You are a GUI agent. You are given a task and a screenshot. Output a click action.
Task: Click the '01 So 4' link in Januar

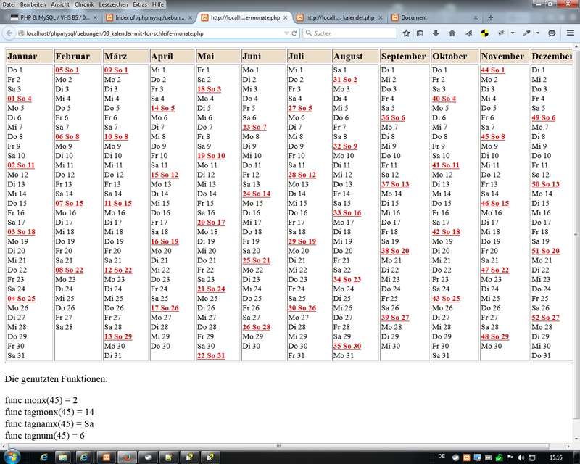pyautogui.click(x=20, y=99)
